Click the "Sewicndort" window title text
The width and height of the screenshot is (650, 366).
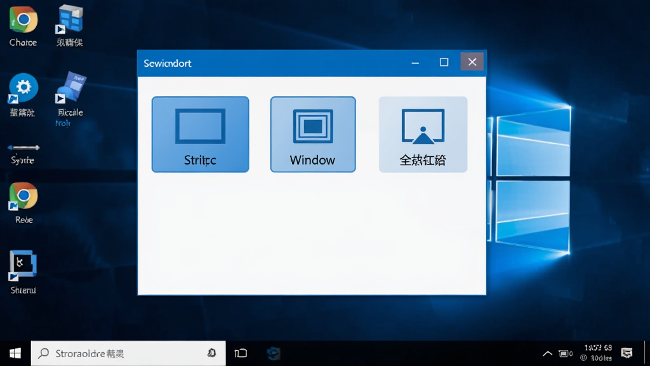tap(168, 63)
